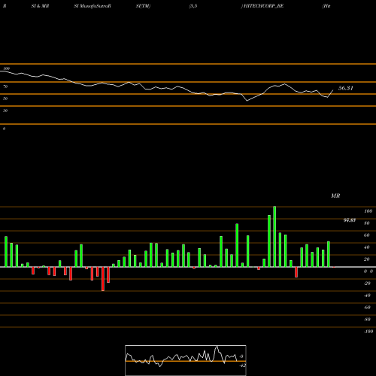The image size is (376, 376).
Task: Select the RSI current value 56.31
Action: [x=346, y=88]
